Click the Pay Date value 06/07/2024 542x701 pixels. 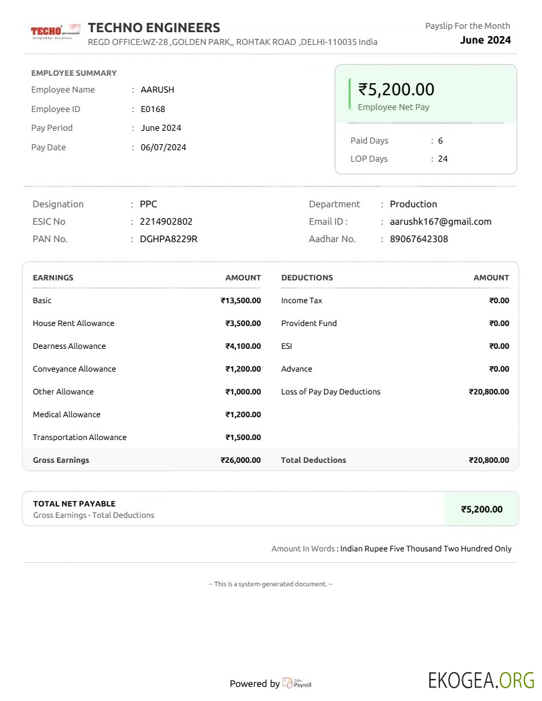[x=163, y=147]
